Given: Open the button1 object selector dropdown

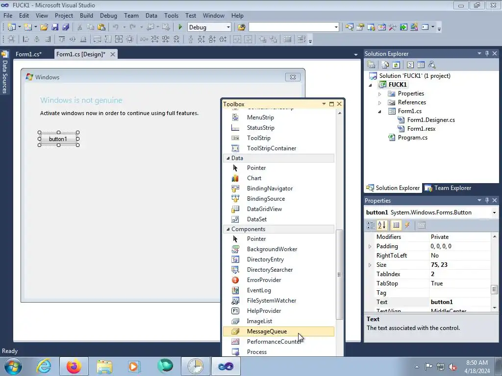Looking at the screenshot, I should (494, 212).
